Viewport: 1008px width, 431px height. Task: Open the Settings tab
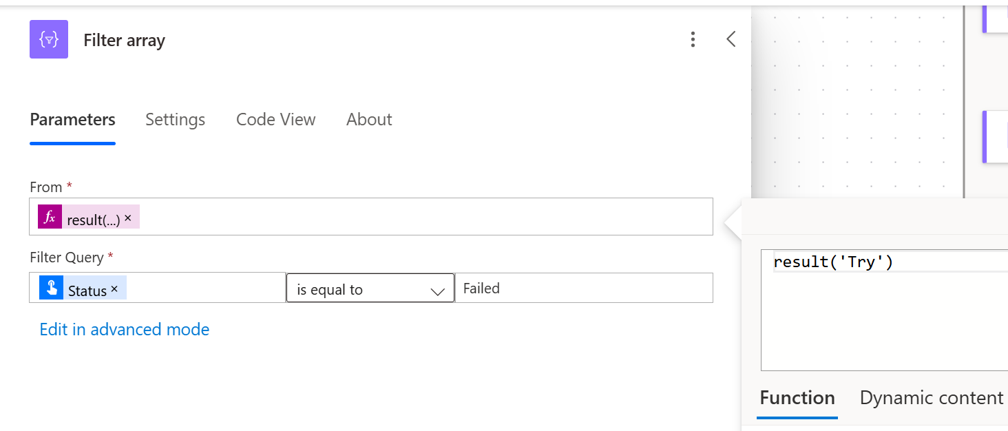[x=175, y=120]
